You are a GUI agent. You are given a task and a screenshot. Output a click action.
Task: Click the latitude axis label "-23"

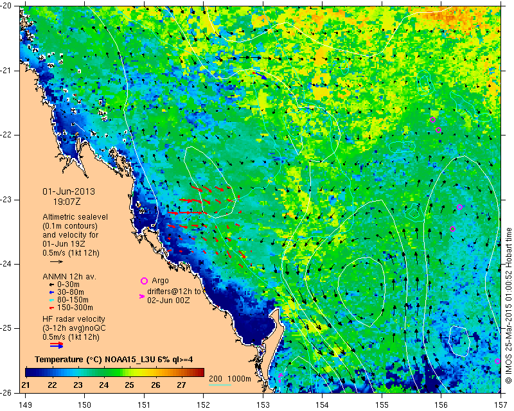[x=6, y=200]
